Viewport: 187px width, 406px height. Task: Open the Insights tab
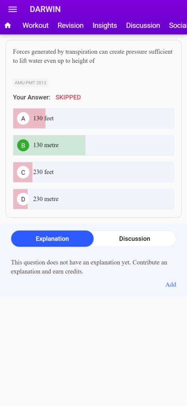tap(105, 25)
